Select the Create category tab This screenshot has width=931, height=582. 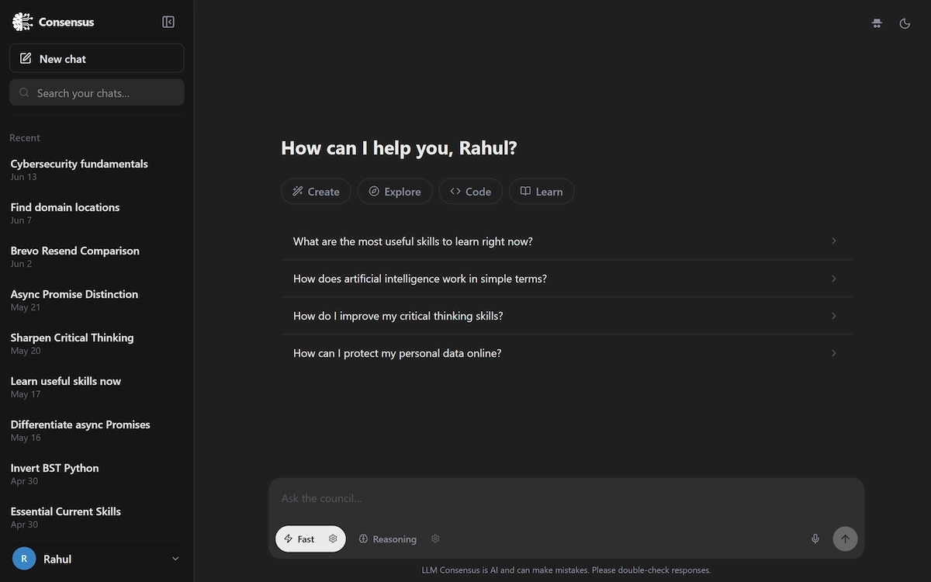tap(316, 192)
